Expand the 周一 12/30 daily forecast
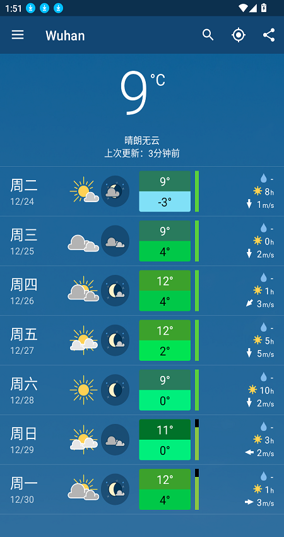This screenshot has width=284, height=537. (x=142, y=490)
